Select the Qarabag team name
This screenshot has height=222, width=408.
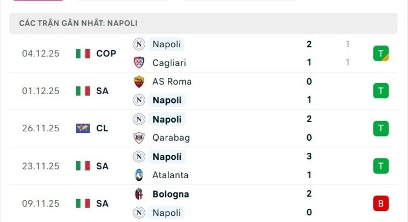(171, 137)
